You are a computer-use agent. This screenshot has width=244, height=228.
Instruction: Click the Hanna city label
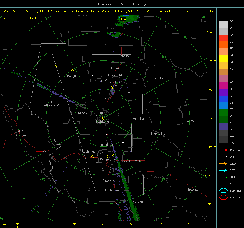coord(190,121)
